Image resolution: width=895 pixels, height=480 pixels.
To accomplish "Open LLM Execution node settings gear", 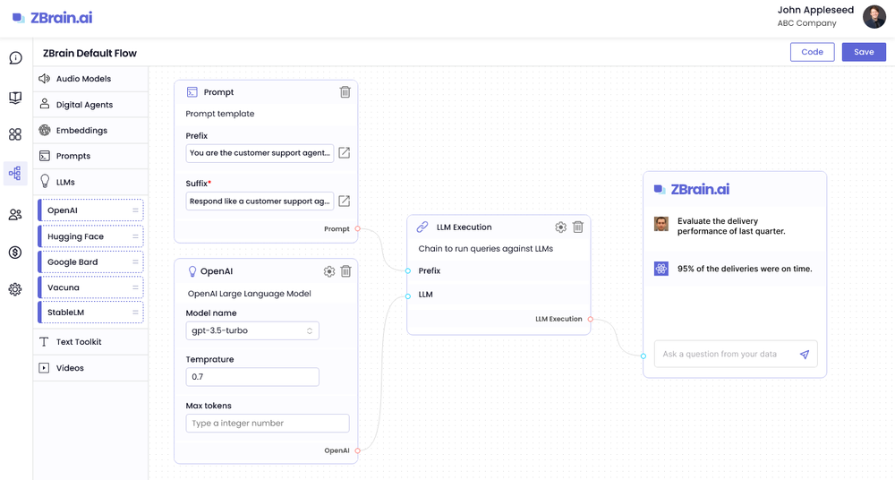I will (561, 227).
